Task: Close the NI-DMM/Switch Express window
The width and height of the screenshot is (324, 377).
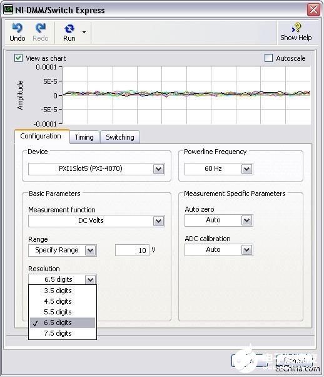Action: (x=313, y=10)
